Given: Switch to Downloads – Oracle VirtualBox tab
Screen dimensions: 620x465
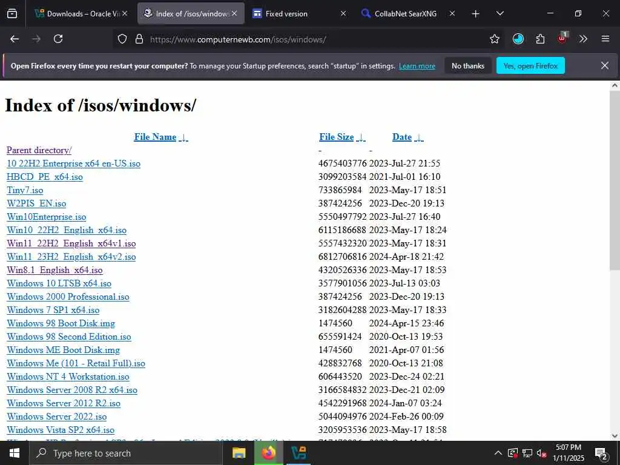Looking at the screenshot, I should 81,13.
